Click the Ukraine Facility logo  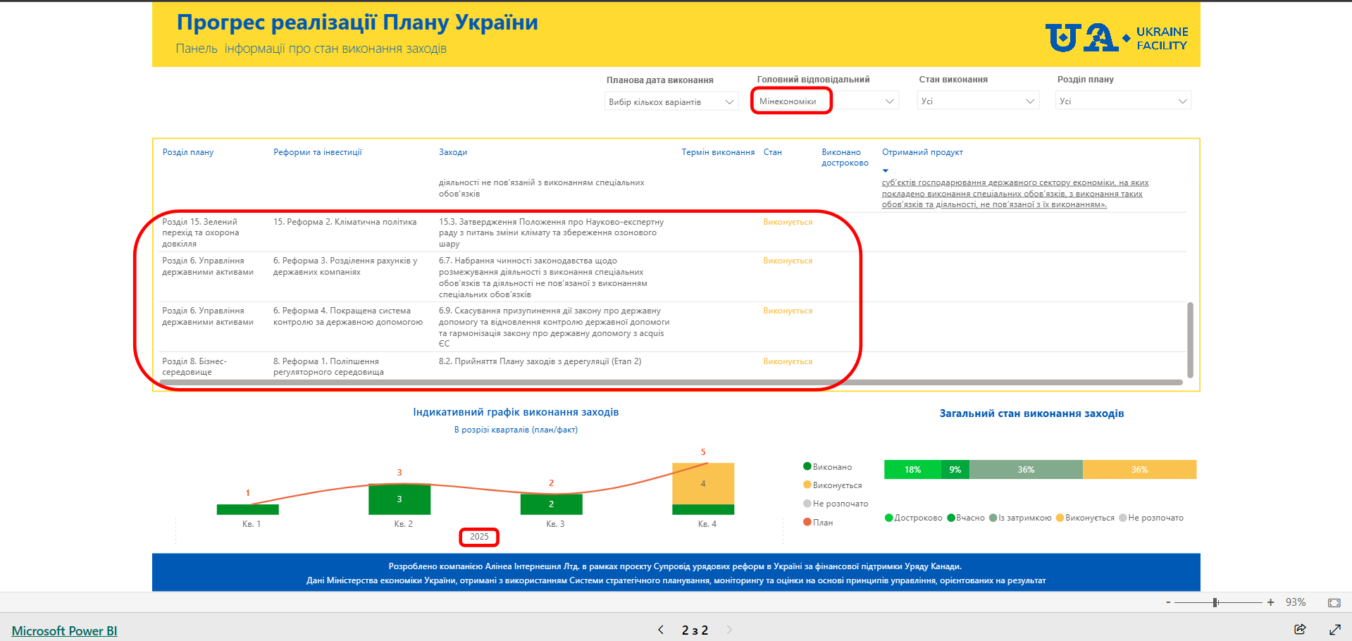click(x=1117, y=37)
